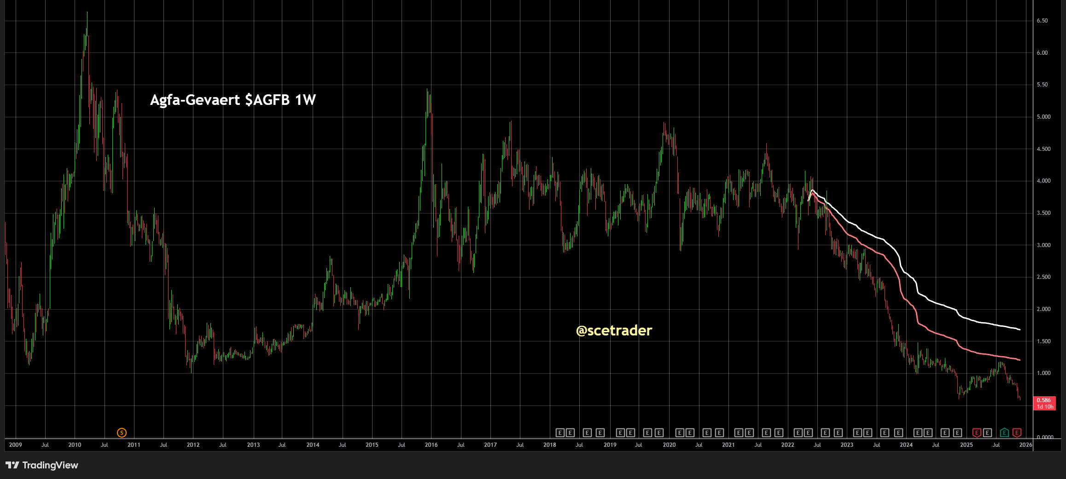Click the 1.000 price scale label
This screenshot has height=479, width=1066.
(x=1043, y=373)
